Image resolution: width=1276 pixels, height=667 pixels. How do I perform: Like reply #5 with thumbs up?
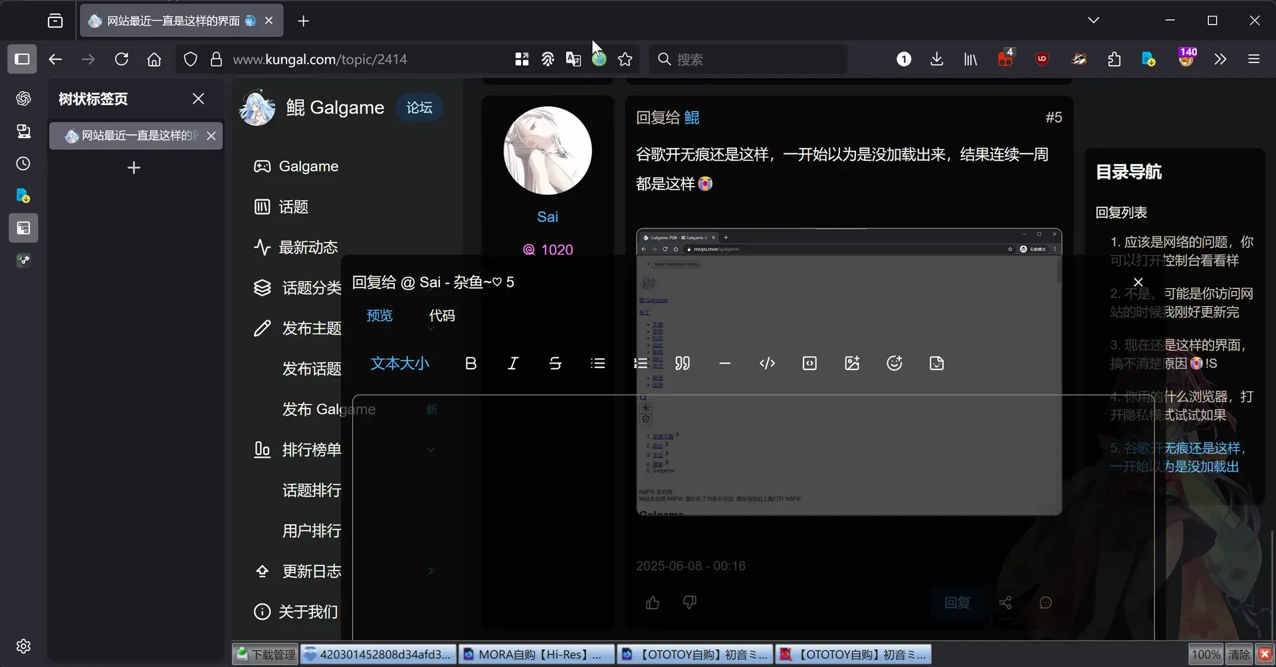click(x=653, y=603)
